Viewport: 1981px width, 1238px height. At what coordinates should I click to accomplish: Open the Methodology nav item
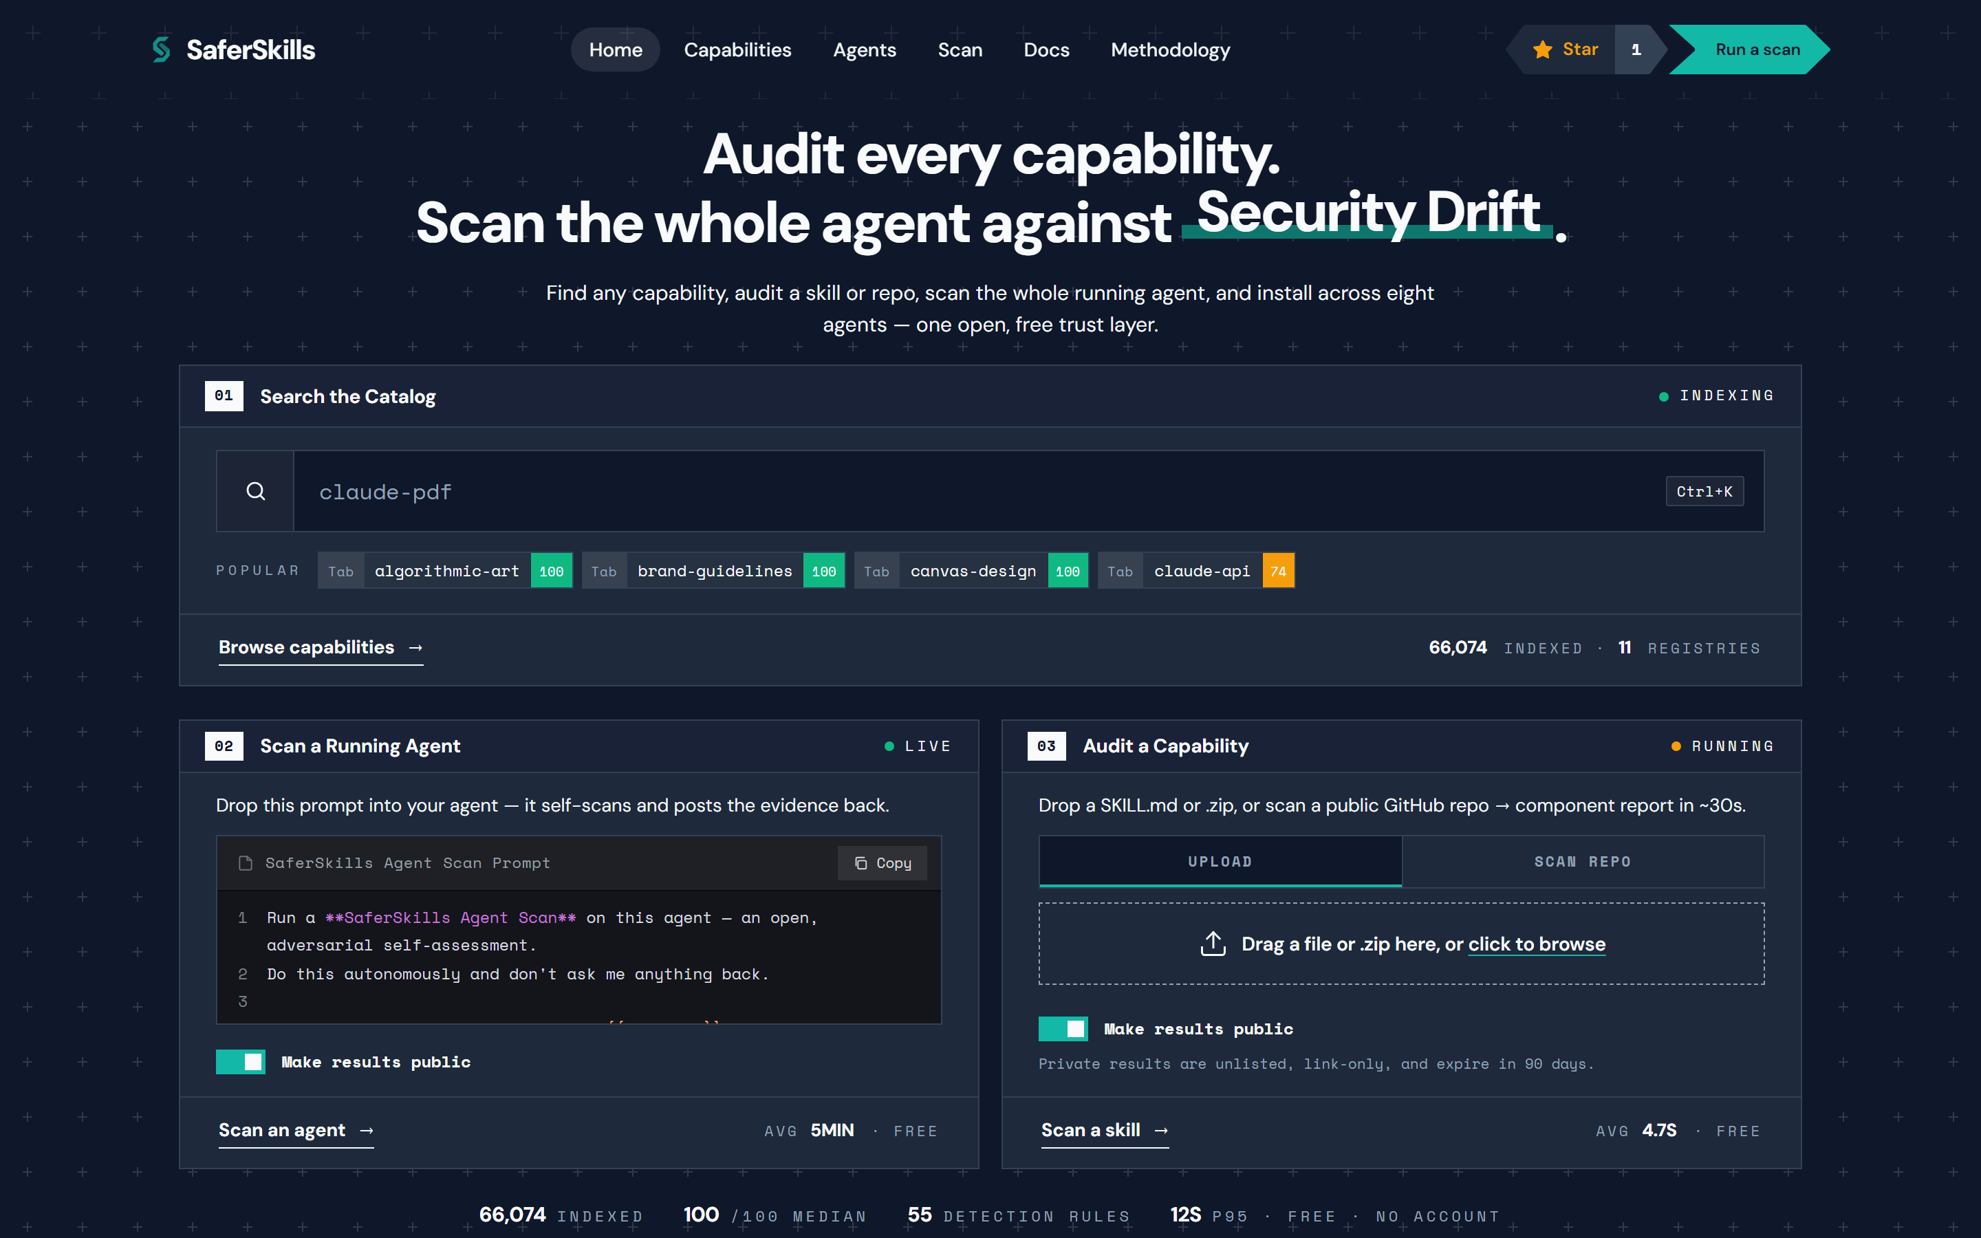pyautogui.click(x=1170, y=50)
